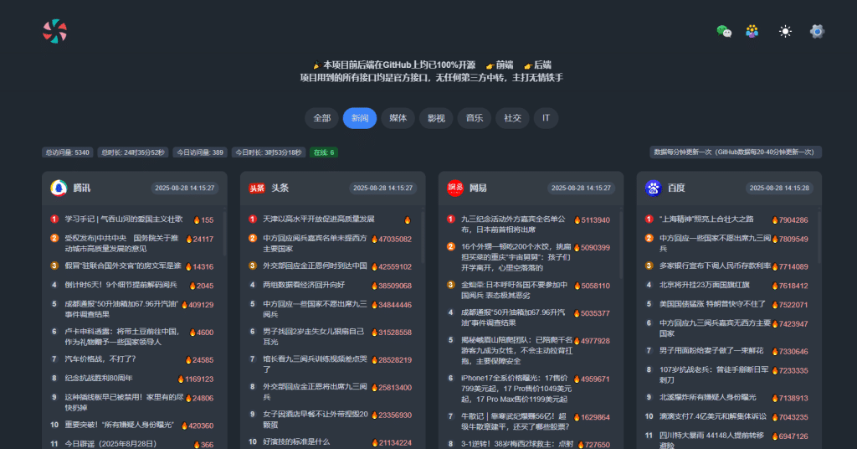Image resolution: width=857 pixels, height=449 pixels.
Task: Open 学习手记 气吞山河的爱国主义壮歌 article
Action: (124, 219)
